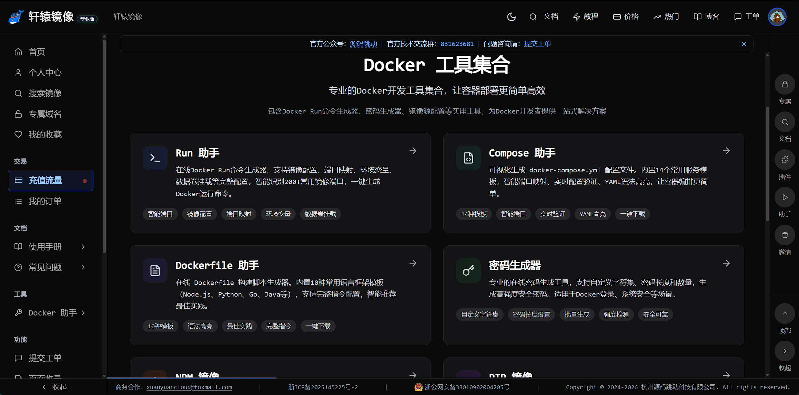Open Run 助手 card arrow
This screenshot has height=395, width=799.
[x=413, y=151]
